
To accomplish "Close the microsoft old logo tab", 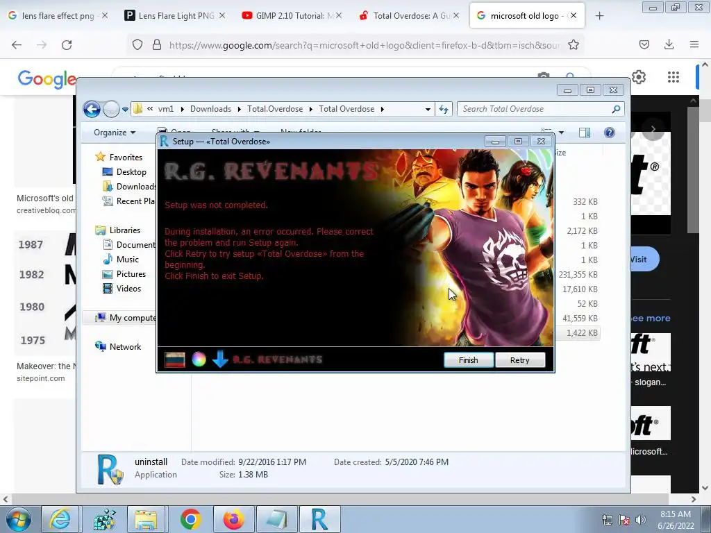I will tap(574, 15).
